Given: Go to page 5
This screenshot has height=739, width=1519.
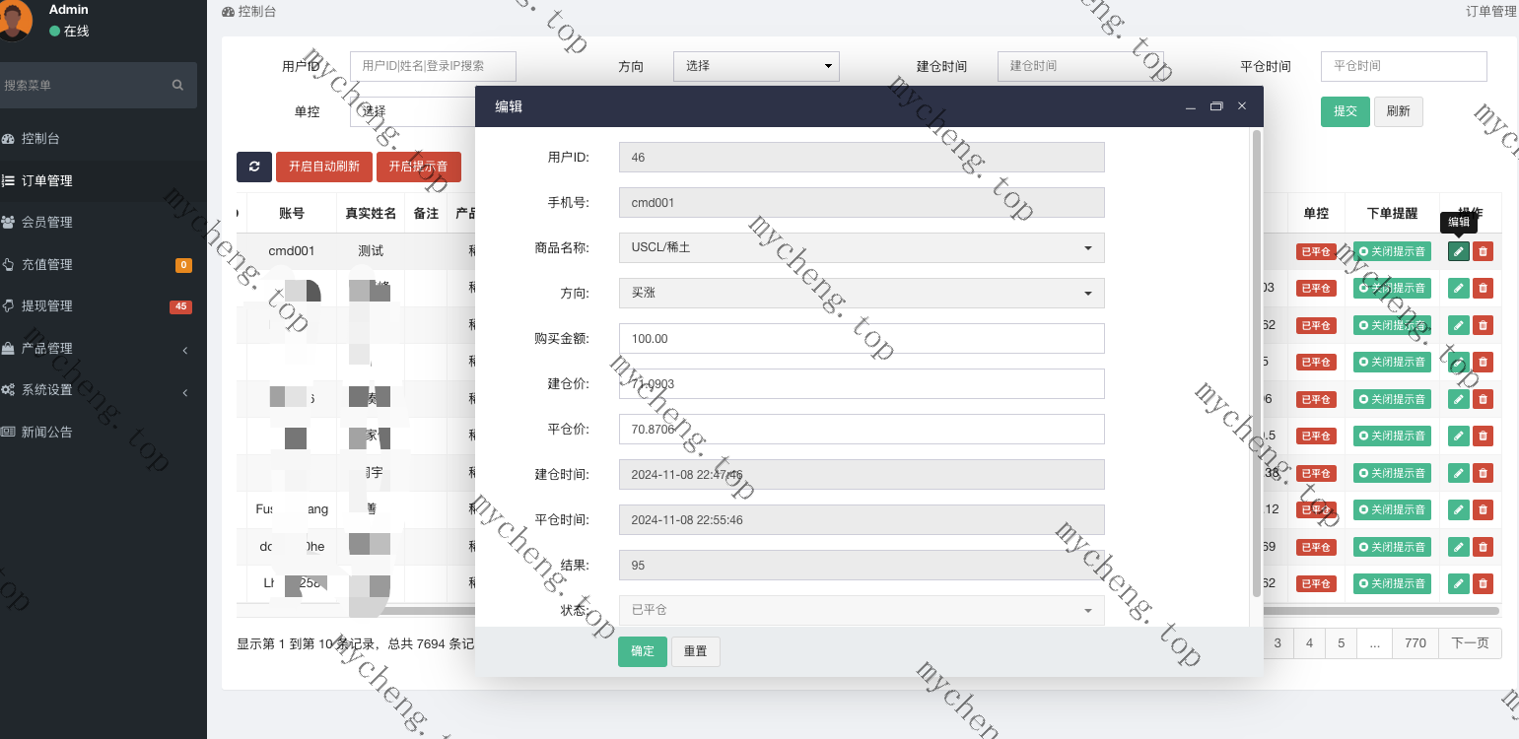Looking at the screenshot, I should click(1341, 642).
